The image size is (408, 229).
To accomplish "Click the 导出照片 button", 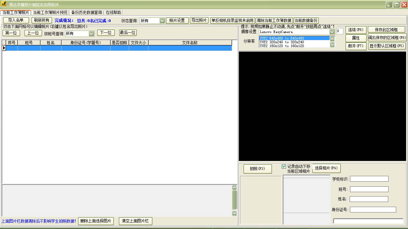I will pyautogui.click(x=199, y=20).
